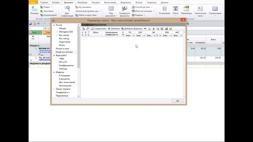Switch to Вставка ribbon tab
Screen dimensions: 253x142
click(56, 2)
